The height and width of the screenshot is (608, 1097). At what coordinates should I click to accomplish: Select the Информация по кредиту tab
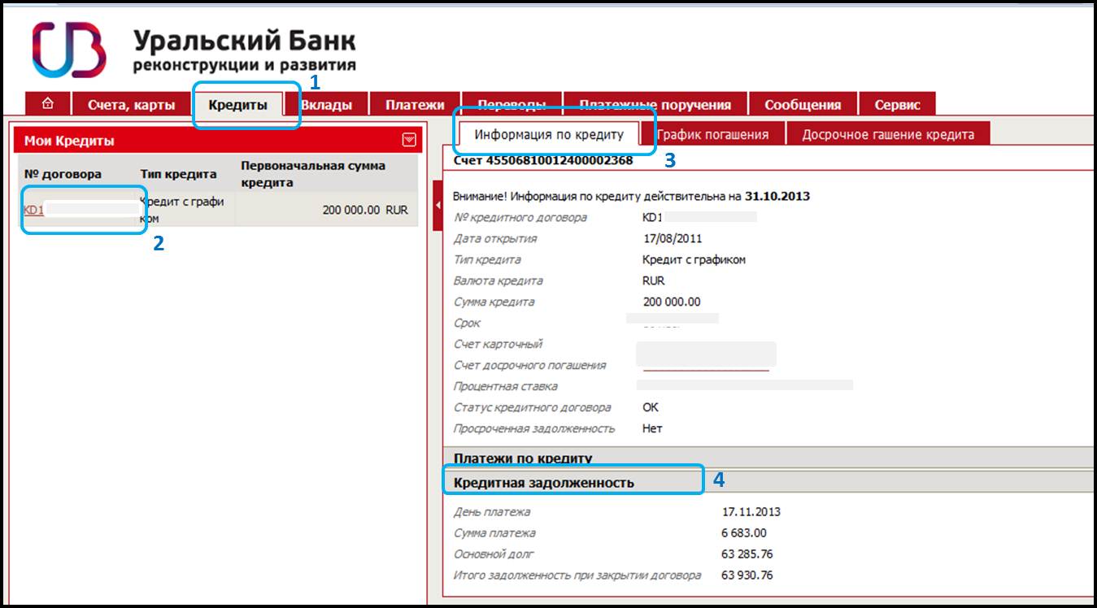click(x=549, y=135)
